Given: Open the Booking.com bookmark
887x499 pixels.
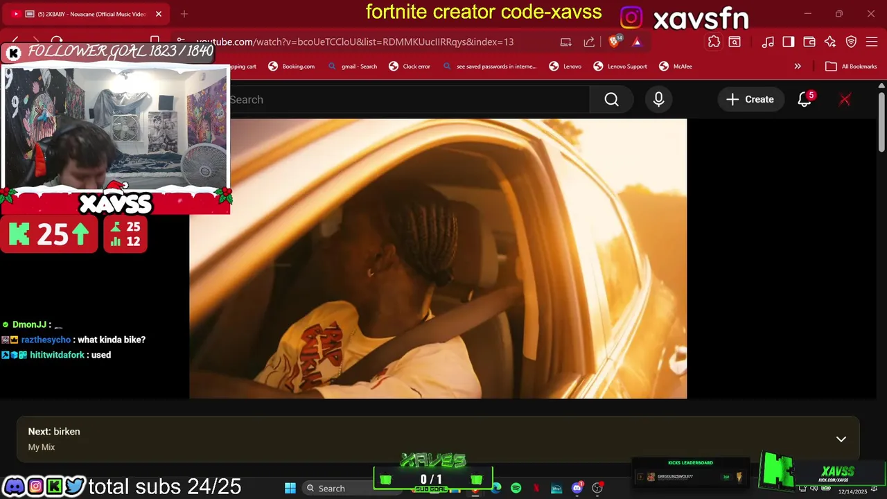Looking at the screenshot, I should [x=292, y=67].
